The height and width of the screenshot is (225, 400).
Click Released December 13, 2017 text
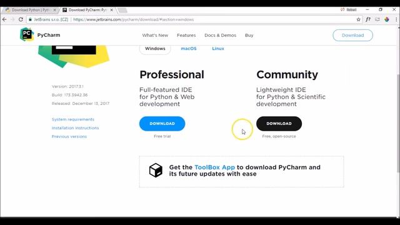point(81,103)
